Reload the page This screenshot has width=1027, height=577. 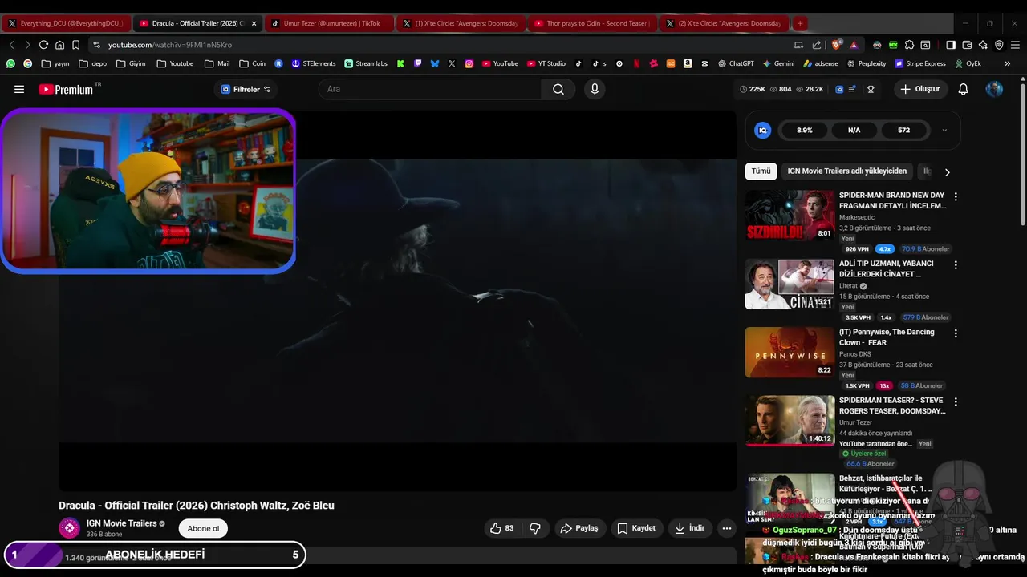(43, 45)
